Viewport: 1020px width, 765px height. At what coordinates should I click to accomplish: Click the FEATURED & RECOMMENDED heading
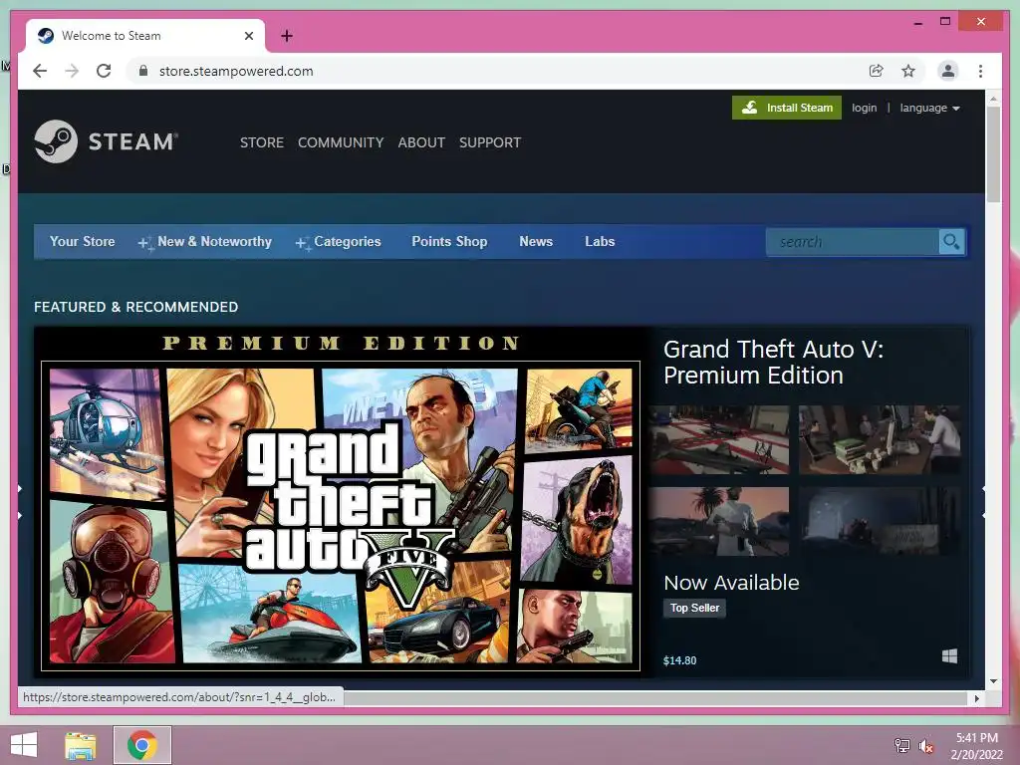(135, 307)
